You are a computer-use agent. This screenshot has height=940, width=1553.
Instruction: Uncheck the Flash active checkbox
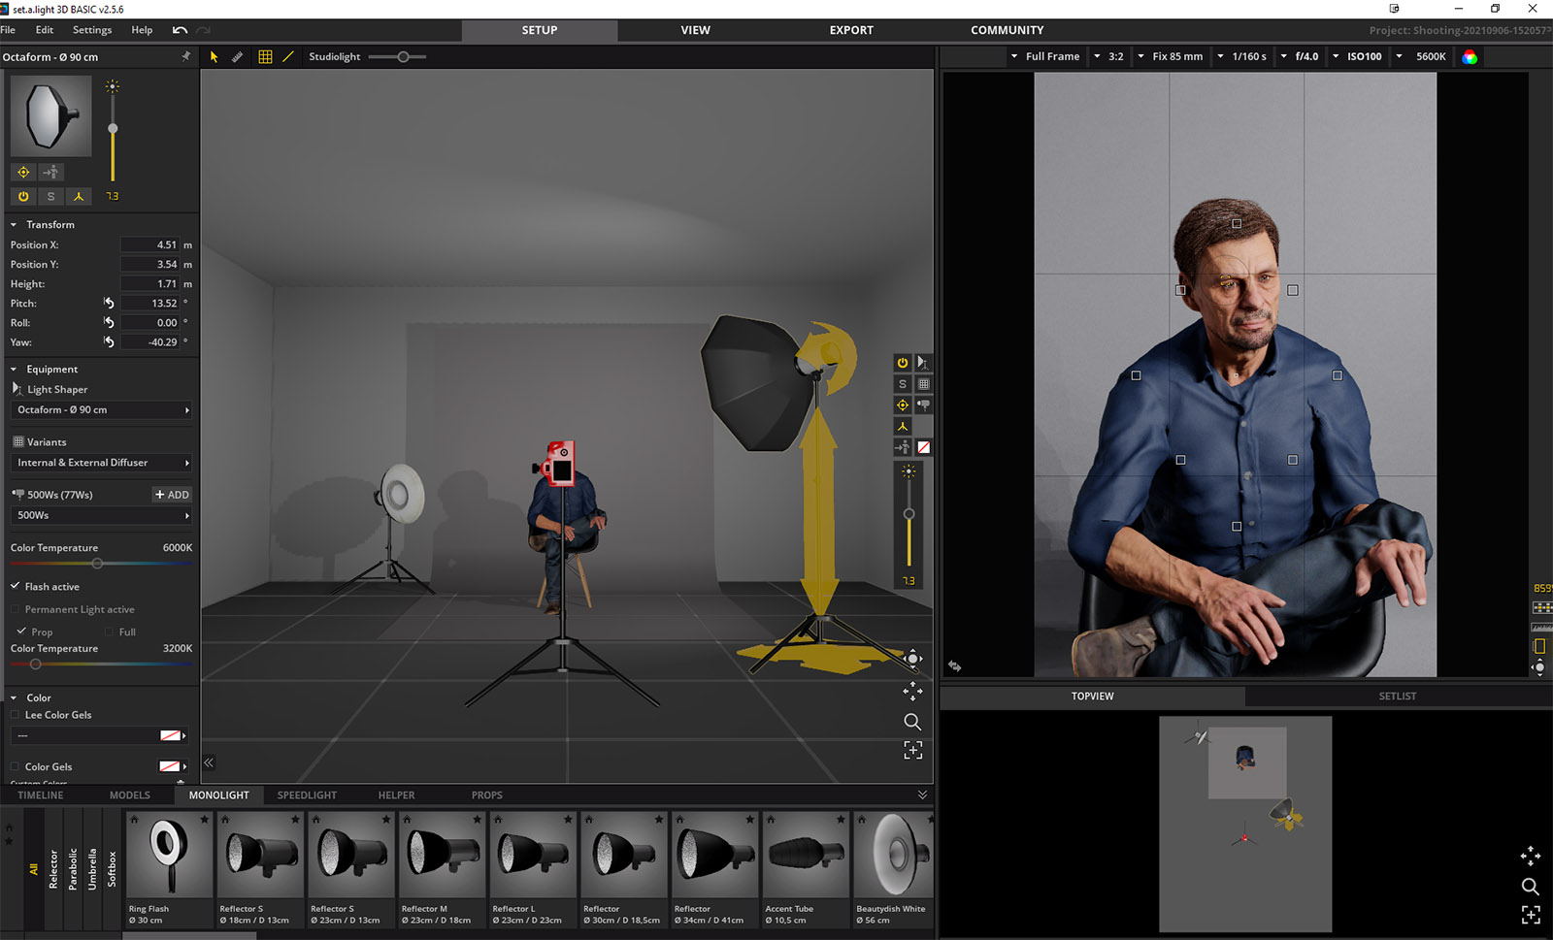click(16, 586)
